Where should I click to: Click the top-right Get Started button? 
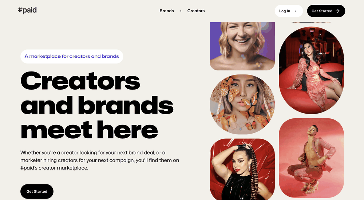326,11
